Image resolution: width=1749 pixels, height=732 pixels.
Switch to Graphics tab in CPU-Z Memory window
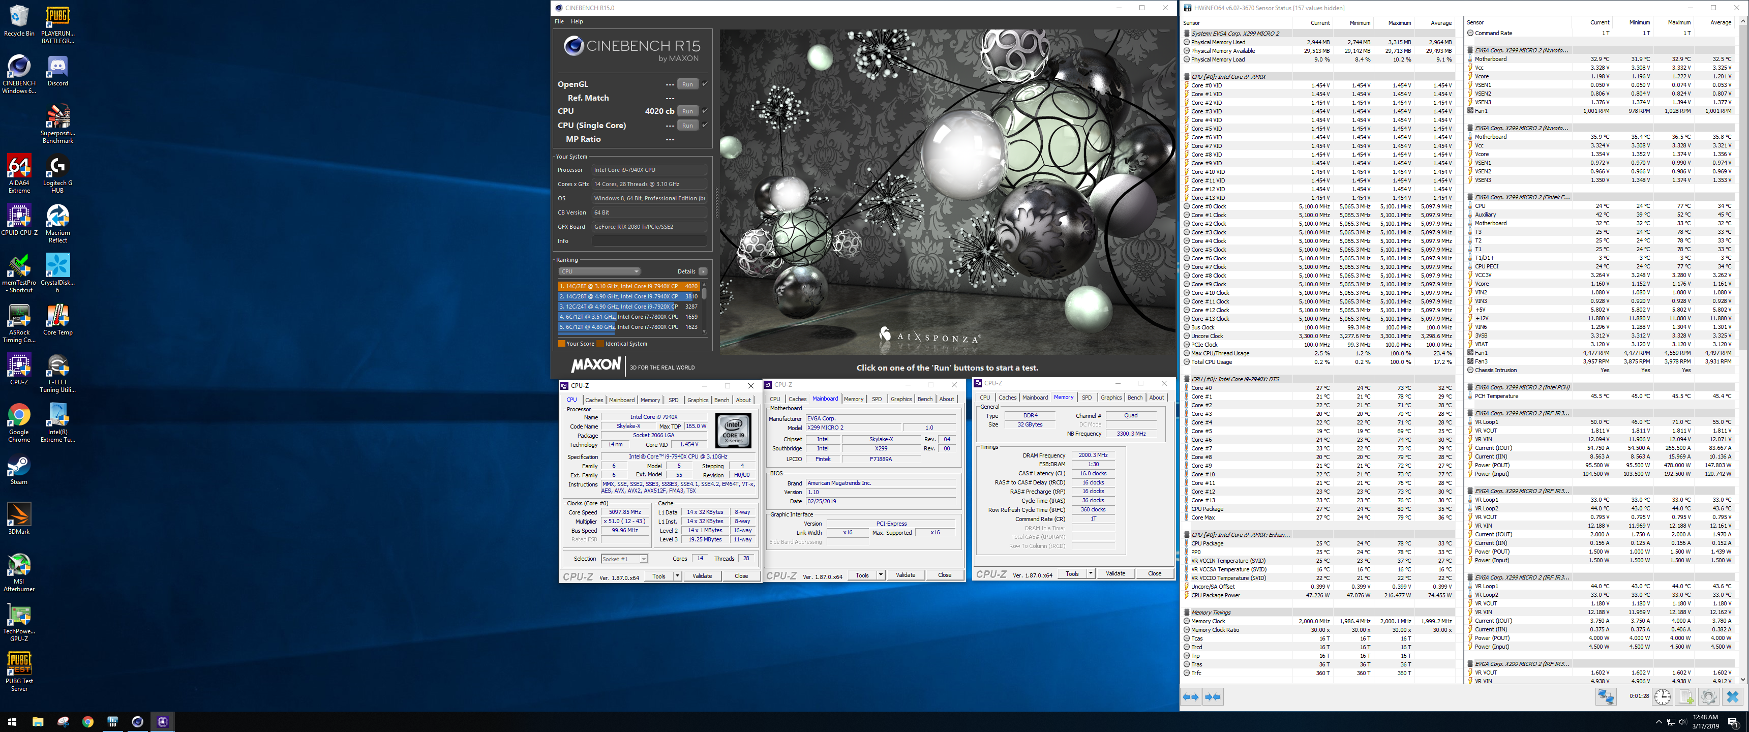pyautogui.click(x=1111, y=398)
